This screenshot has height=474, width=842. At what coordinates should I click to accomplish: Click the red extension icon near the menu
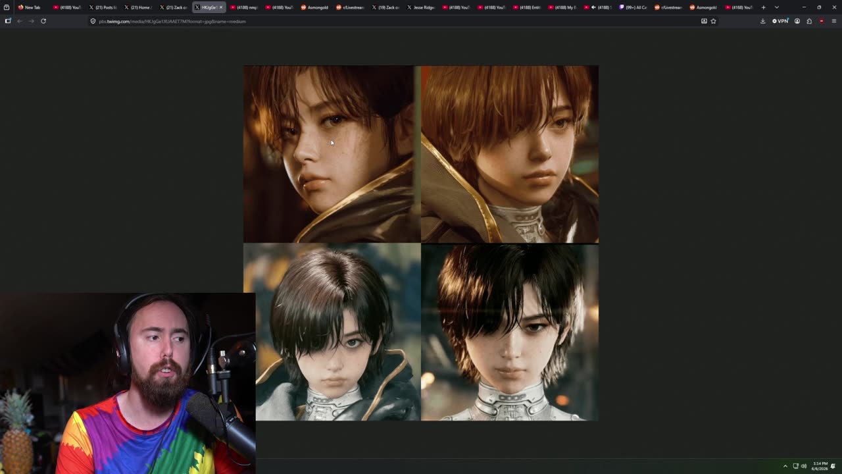(822, 21)
